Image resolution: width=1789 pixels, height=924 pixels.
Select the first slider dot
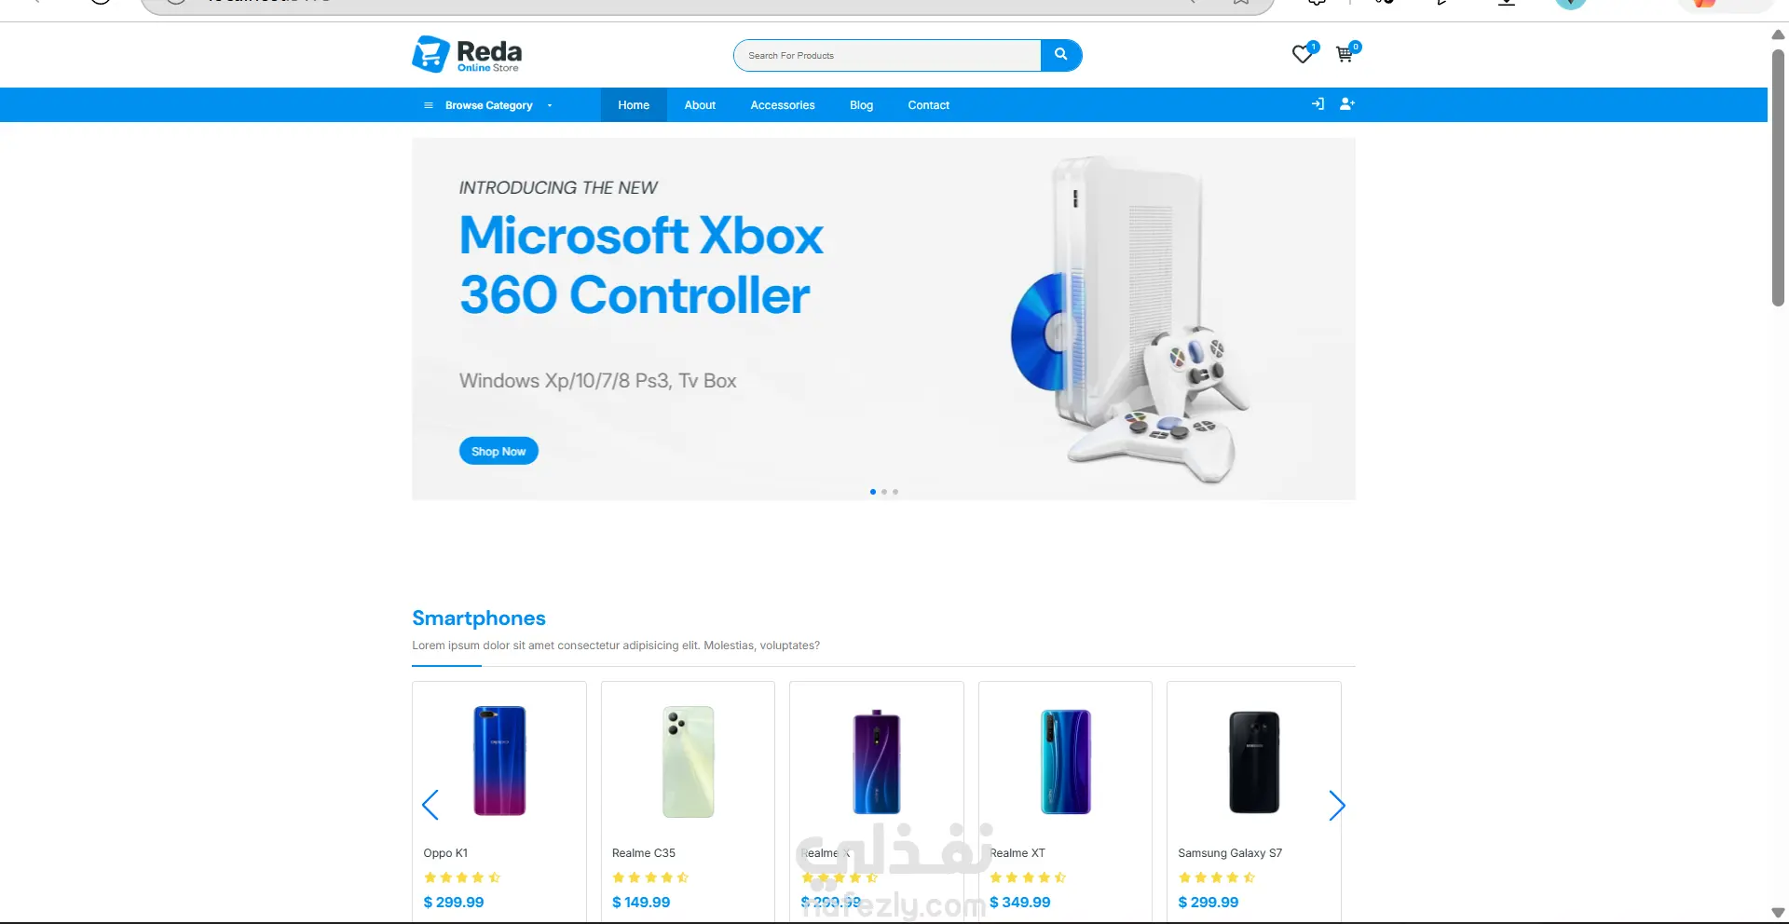tap(873, 492)
